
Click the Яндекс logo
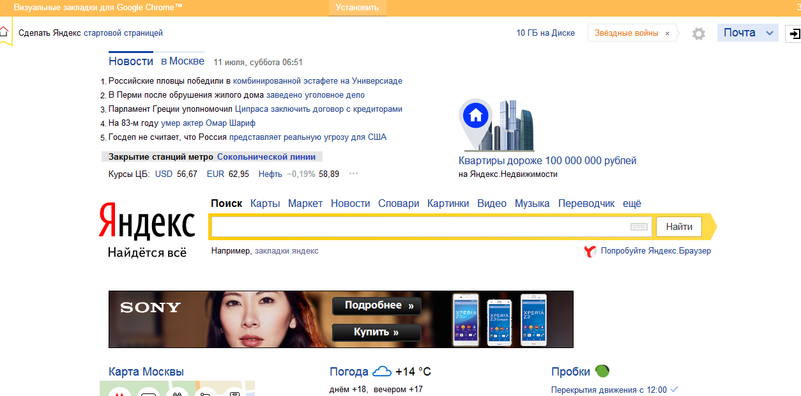click(147, 221)
